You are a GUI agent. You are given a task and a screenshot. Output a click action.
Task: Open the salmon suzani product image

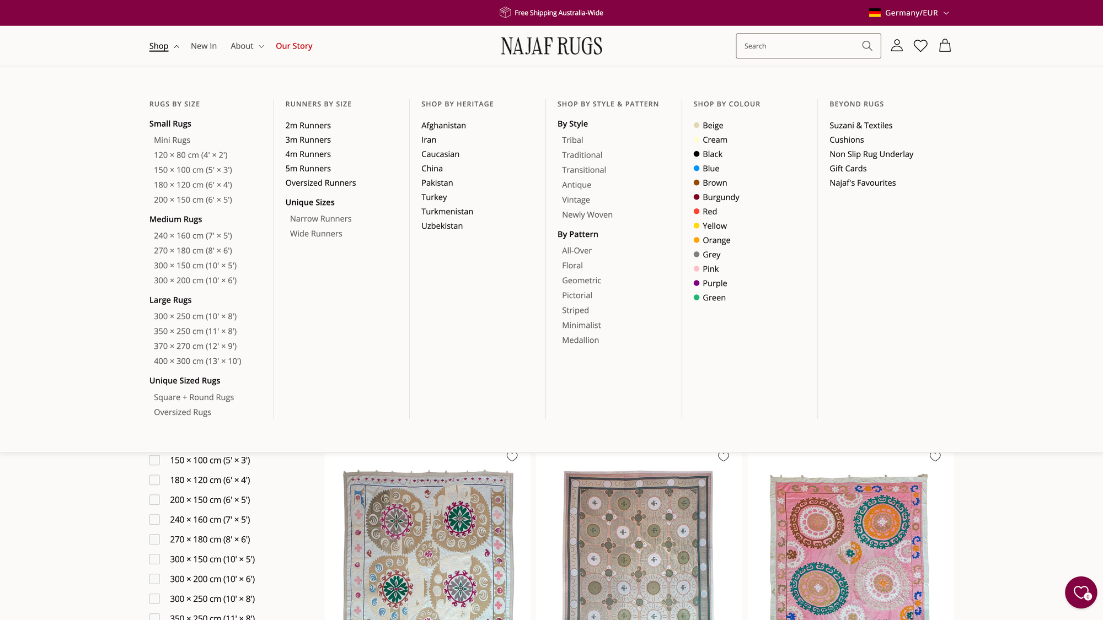(x=639, y=546)
